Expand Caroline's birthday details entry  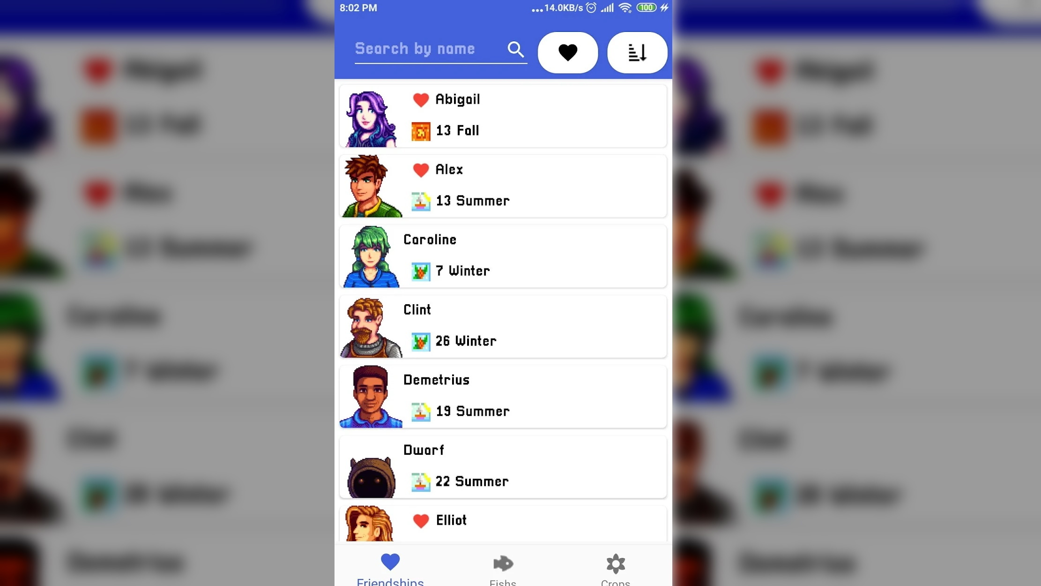[502, 256]
